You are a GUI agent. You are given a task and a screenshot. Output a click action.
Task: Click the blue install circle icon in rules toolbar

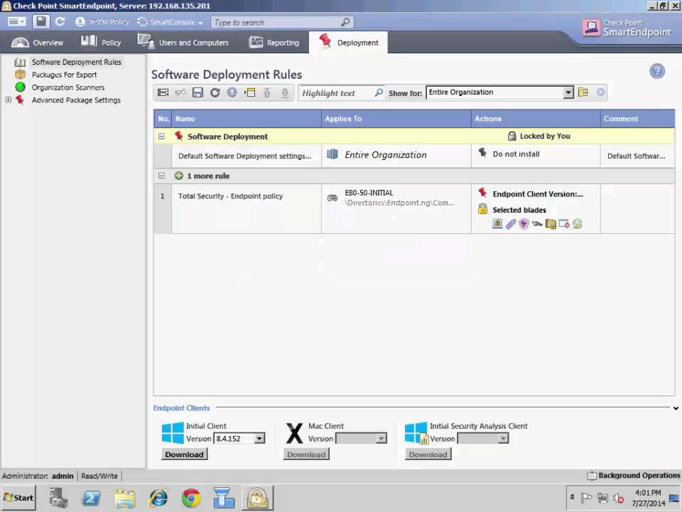point(232,92)
